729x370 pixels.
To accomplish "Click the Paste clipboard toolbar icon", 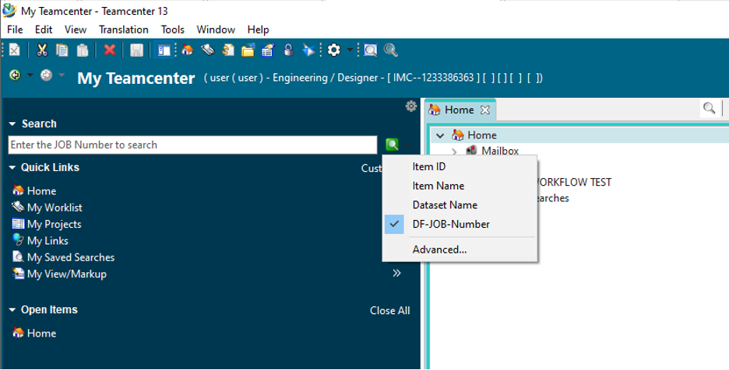I will tap(83, 51).
